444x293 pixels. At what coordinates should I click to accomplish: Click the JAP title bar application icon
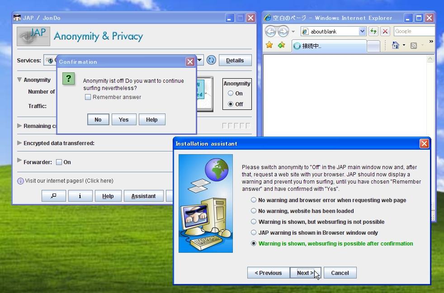tap(17, 18)
